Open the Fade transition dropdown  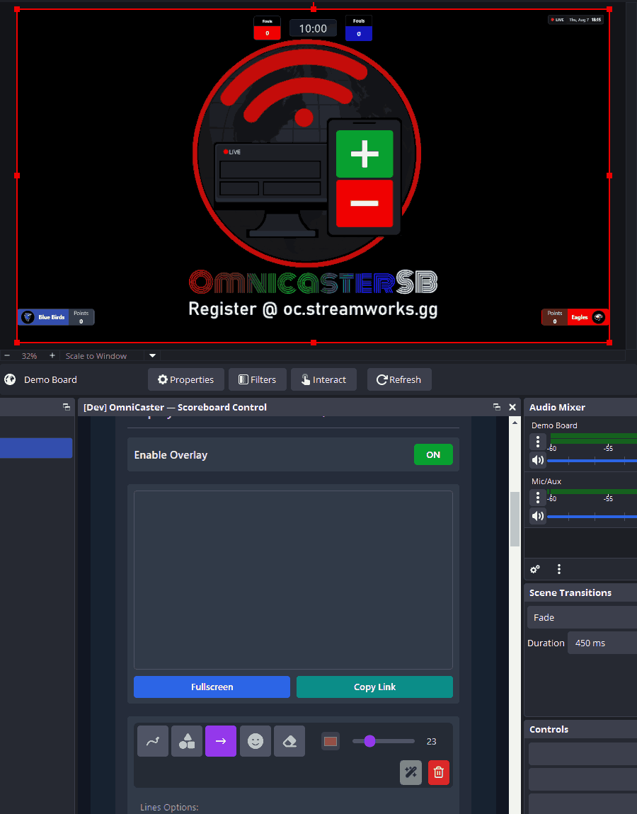pos(582,617)
